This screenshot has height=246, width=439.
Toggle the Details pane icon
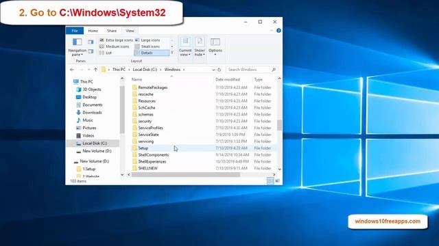click(x=91, y=51)
